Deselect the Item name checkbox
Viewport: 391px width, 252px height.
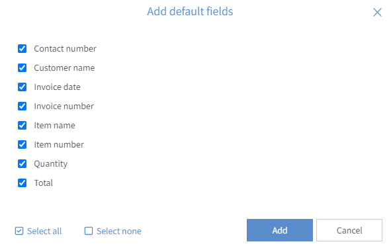[x=22, y=126]
